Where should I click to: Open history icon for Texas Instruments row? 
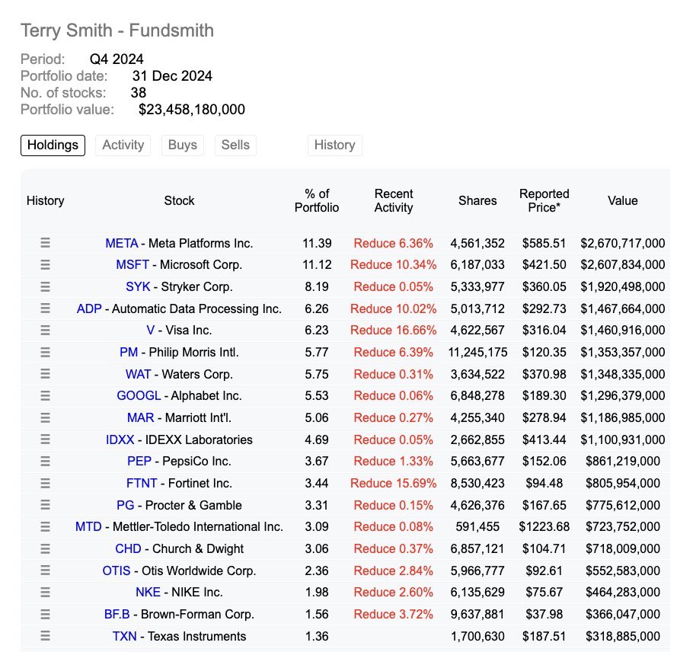[x=45, y=635]
